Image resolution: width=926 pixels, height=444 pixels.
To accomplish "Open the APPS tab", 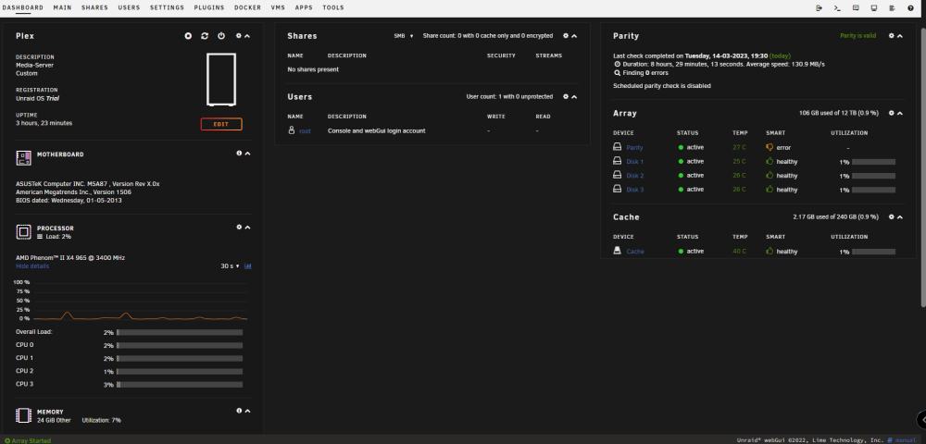I will click(304, 7).
